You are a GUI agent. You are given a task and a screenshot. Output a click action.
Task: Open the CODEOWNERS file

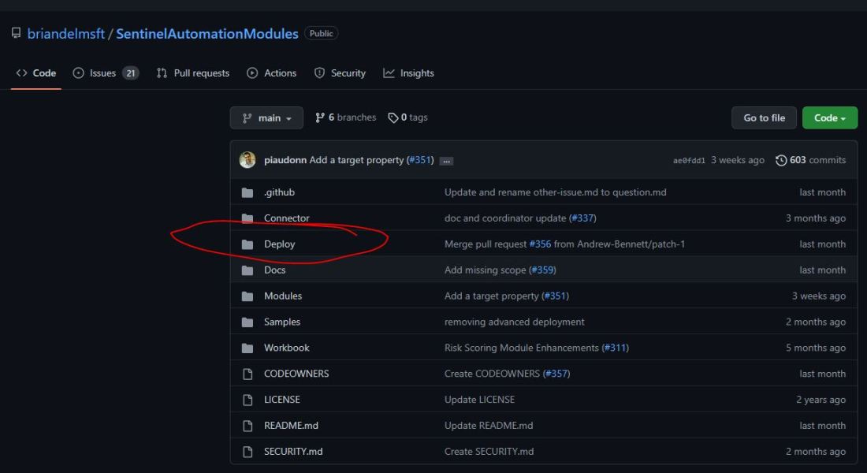[296, 374]
